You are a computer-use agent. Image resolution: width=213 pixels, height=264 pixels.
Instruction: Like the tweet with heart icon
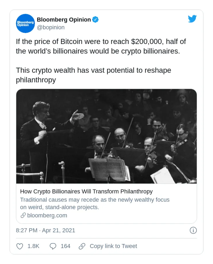[x=20, y=246]
